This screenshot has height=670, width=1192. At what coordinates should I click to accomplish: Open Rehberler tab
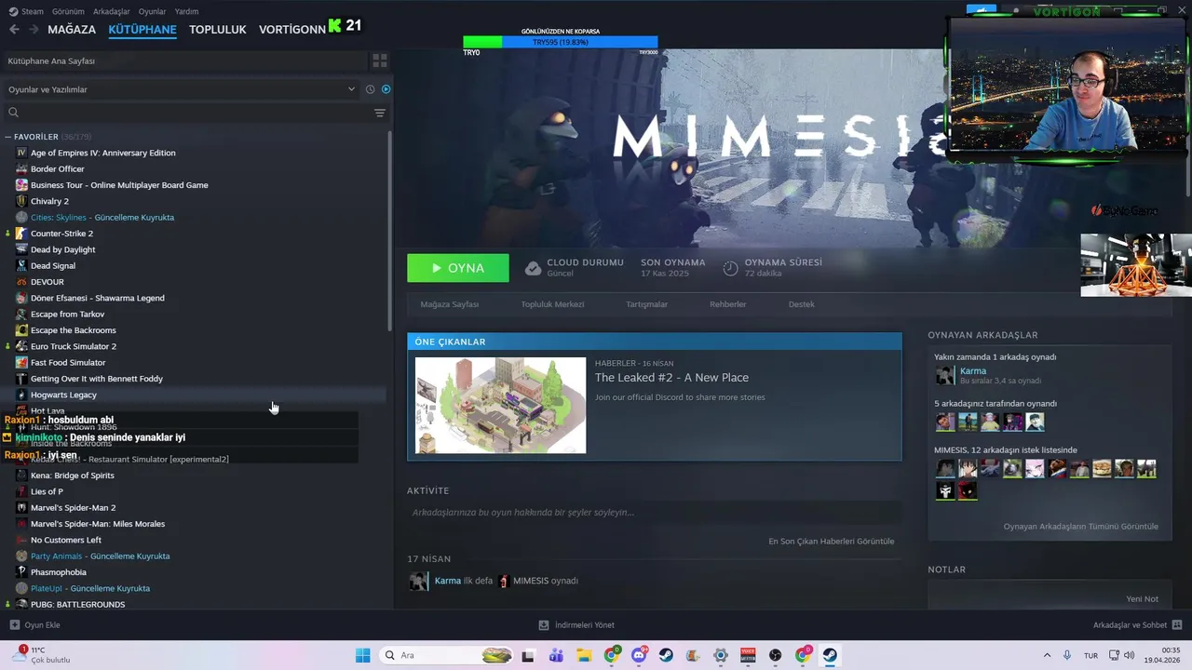click(x=728, y=304)
